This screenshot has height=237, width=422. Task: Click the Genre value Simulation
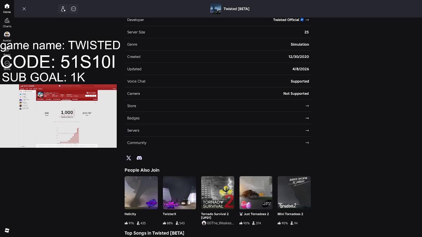pyautogui.click(x=300, y=44)
